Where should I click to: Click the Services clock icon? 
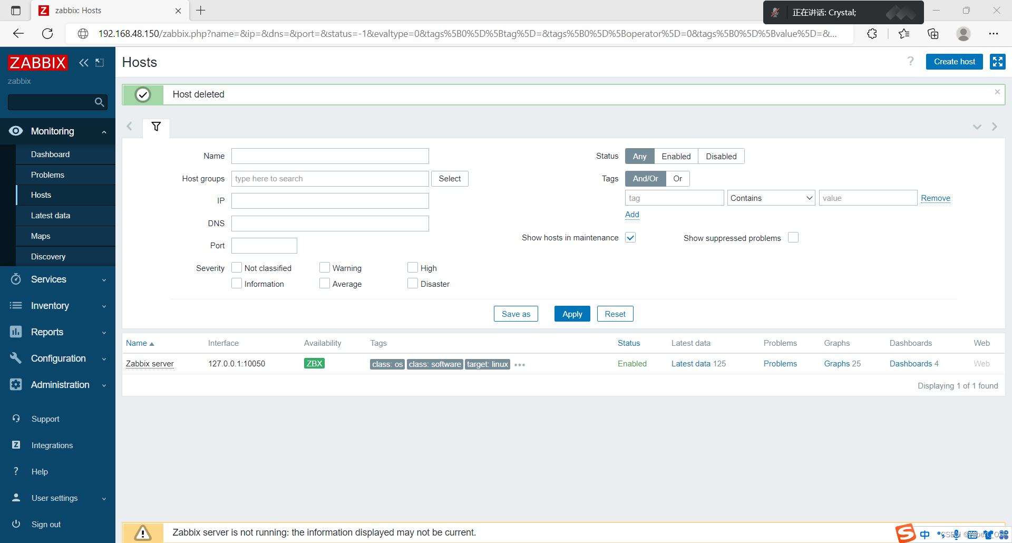click(x=16, y=279)
